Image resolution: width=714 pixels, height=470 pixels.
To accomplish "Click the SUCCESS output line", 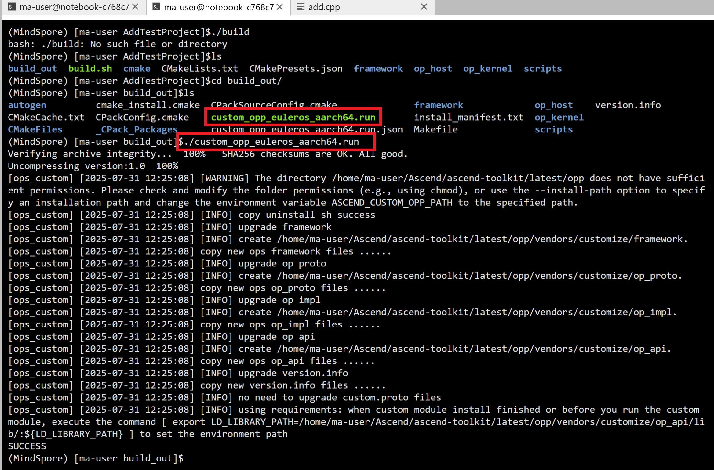I will click(27, 446).
